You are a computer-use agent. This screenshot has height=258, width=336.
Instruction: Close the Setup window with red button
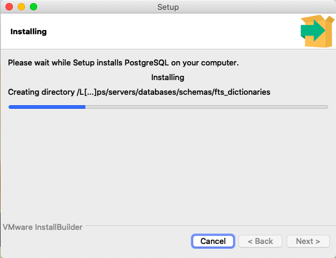click(9, 7)
